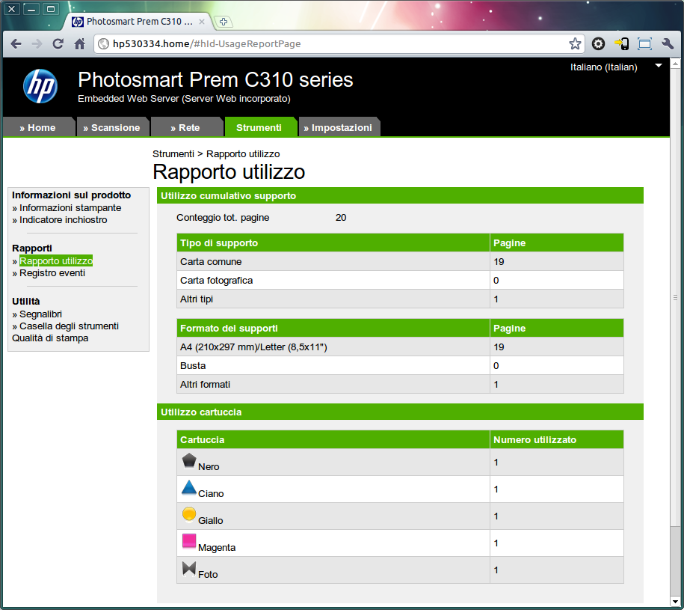
Task: Click the site globe icon in address bar
Action: (x=103, y=43)
